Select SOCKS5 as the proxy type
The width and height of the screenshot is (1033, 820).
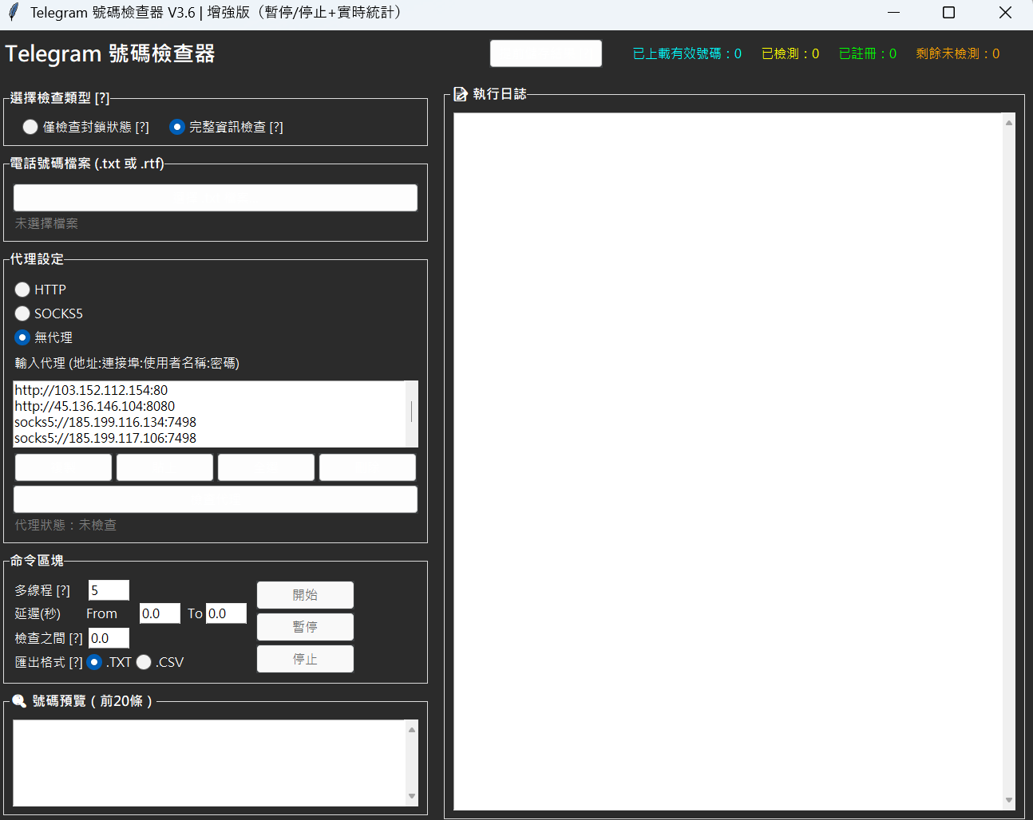(22, 313)
